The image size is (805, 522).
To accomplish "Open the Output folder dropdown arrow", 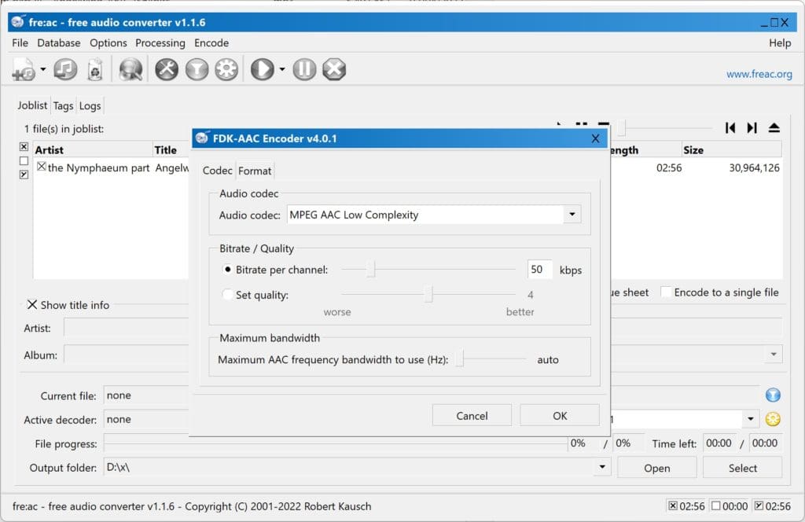I will 602,467.
